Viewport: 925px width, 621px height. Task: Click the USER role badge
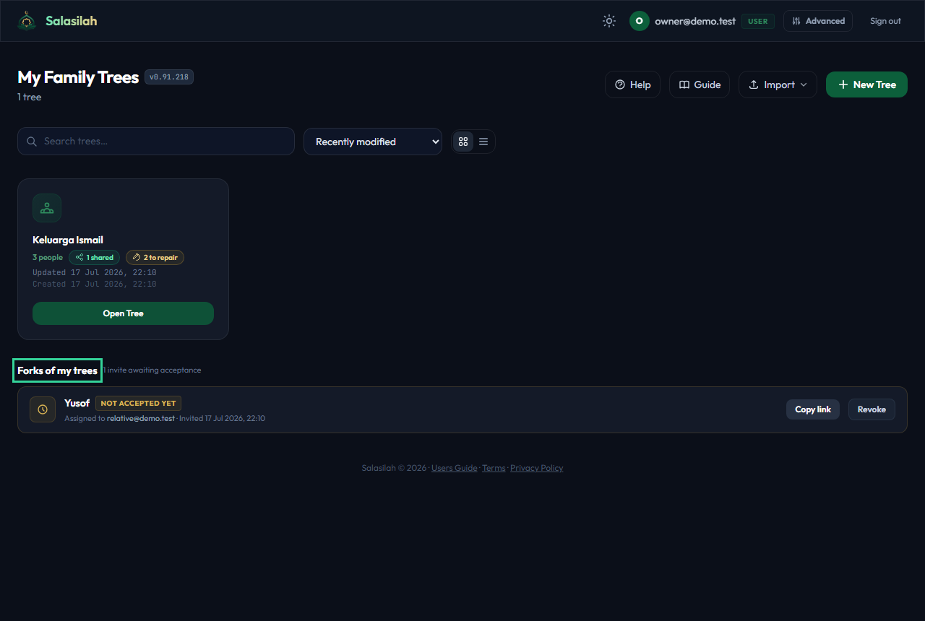tap(758, 21)
